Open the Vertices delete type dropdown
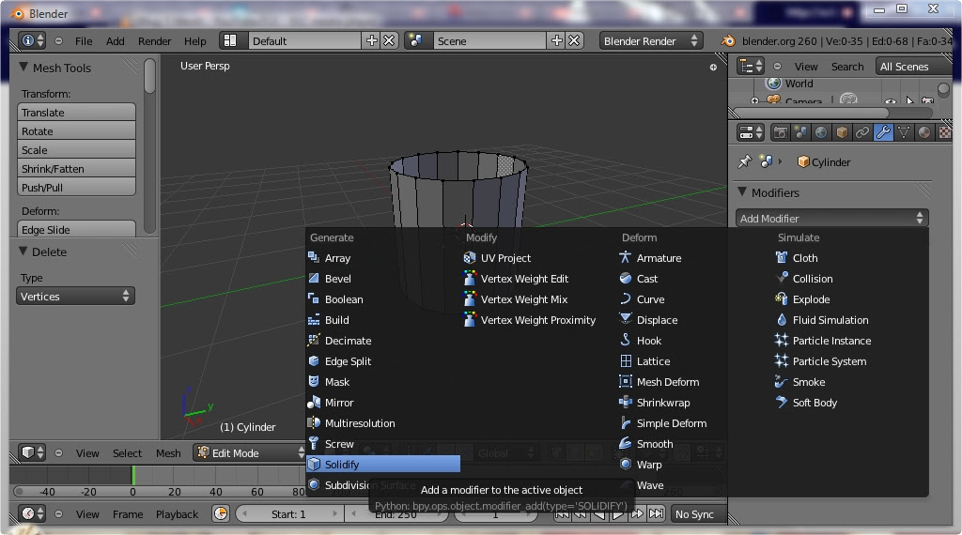Viewport: 962px width, 535px height. [75, 297]
